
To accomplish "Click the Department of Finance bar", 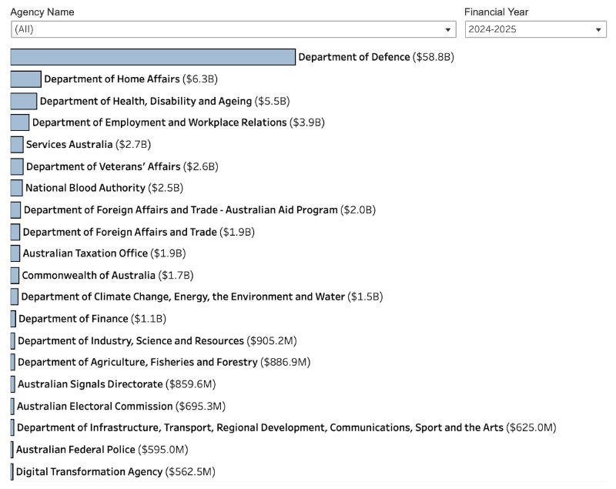I will click(12, 319).
